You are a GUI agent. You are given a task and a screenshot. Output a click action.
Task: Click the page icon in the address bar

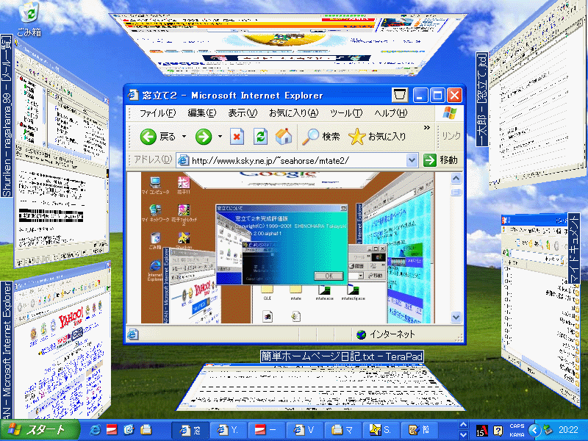183,160
